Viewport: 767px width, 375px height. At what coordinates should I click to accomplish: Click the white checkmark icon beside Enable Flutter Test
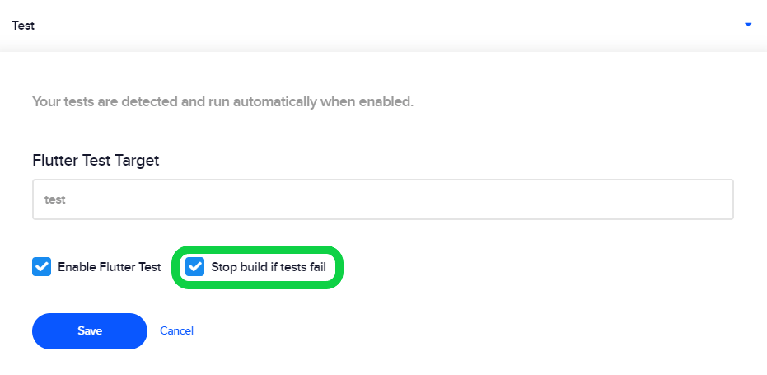(x=41, y=267)
